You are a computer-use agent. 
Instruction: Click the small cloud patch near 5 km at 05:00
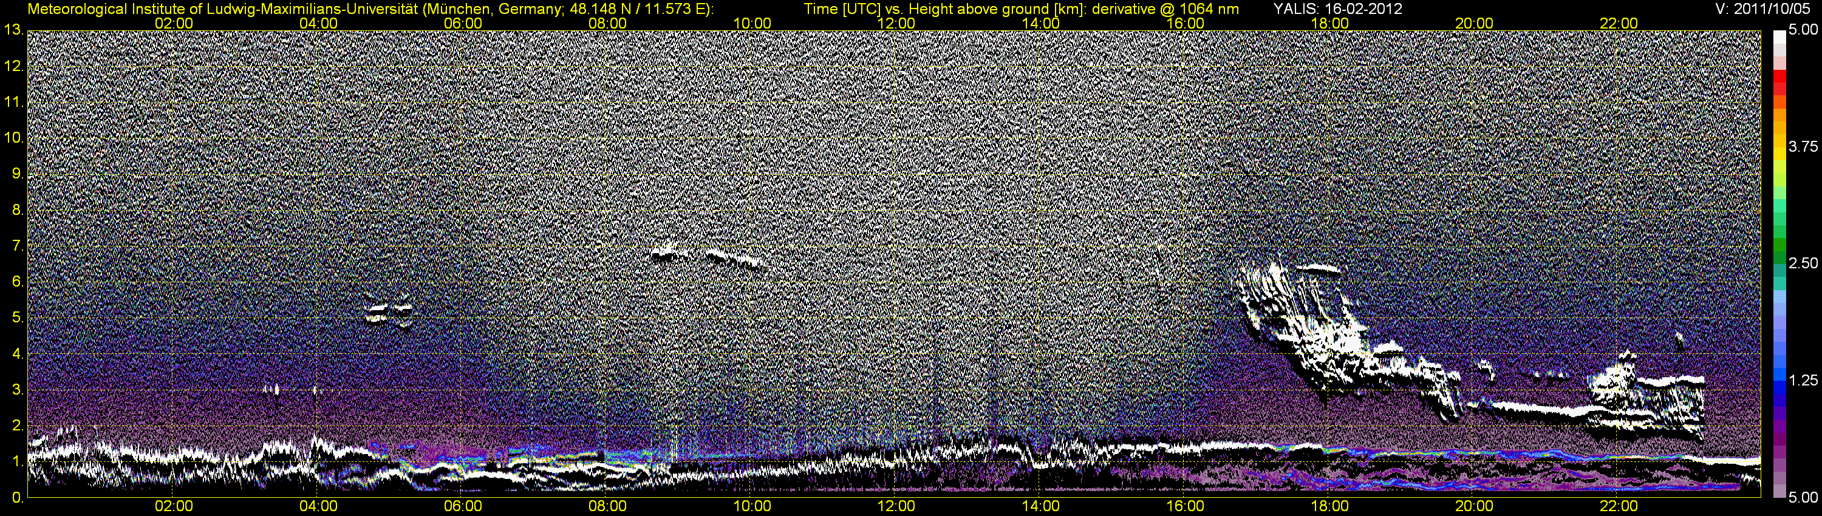tap(389, 313)
